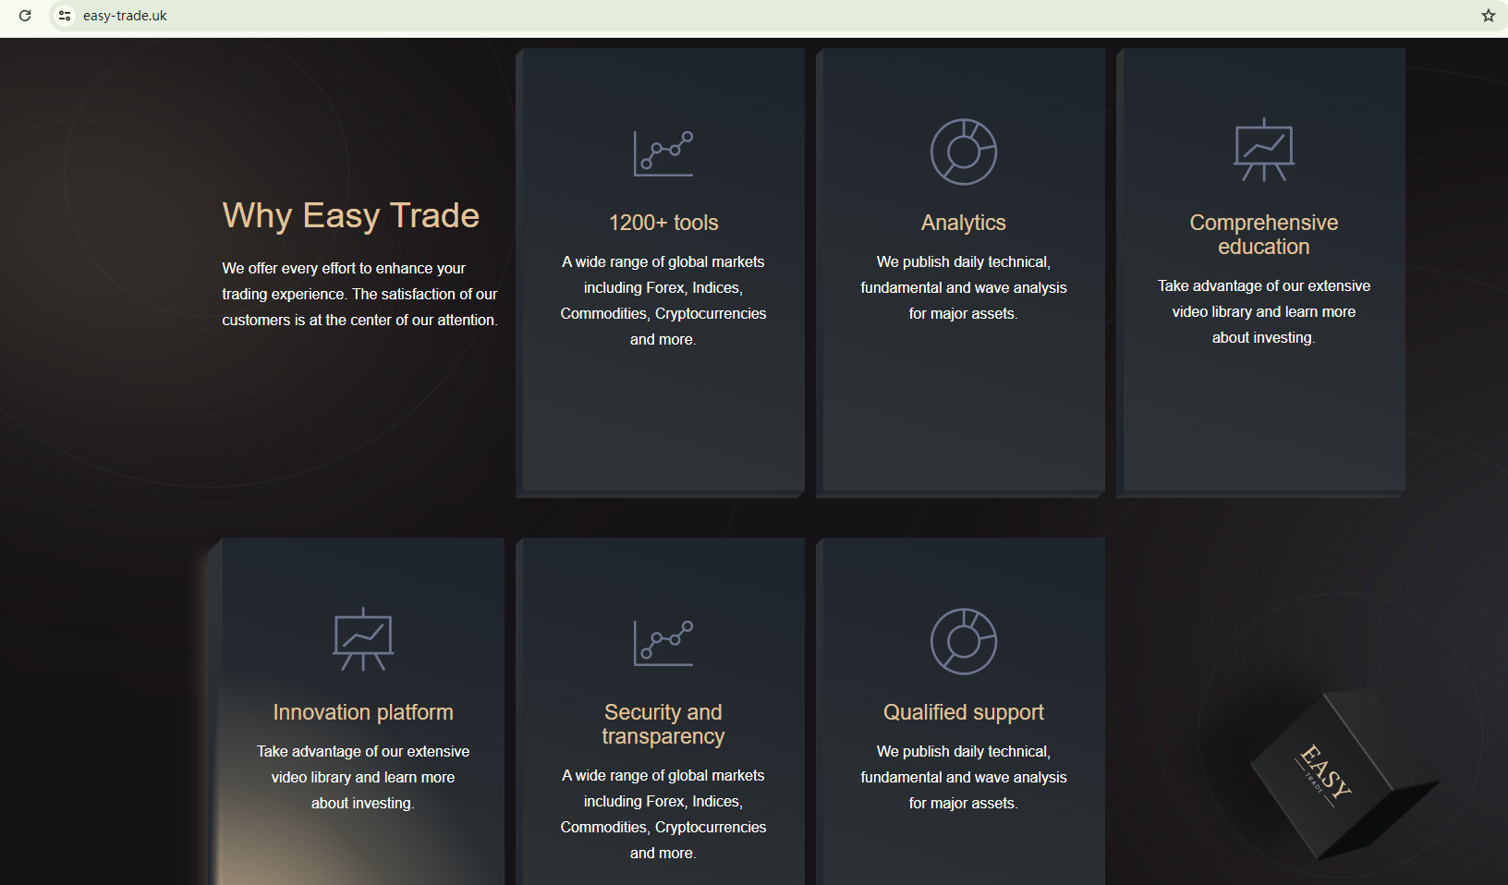This screenshot has width=1508, height=885.
Task: Click the donut chart icon above Qualified support
Action: pyautogui.click(x=964, y=641)
